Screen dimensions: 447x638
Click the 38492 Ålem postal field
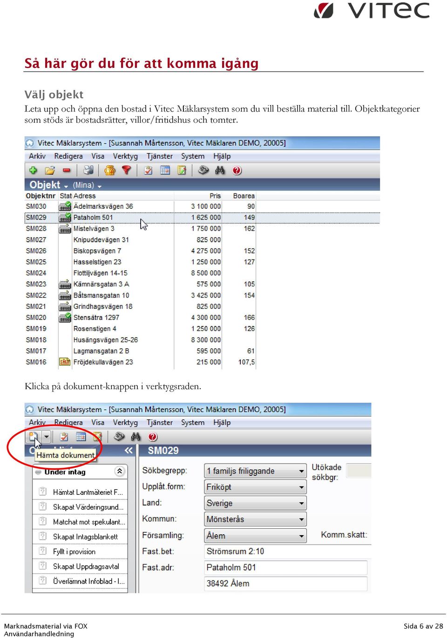(285, 584)
